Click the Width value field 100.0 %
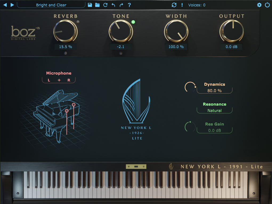 point(176,47)
